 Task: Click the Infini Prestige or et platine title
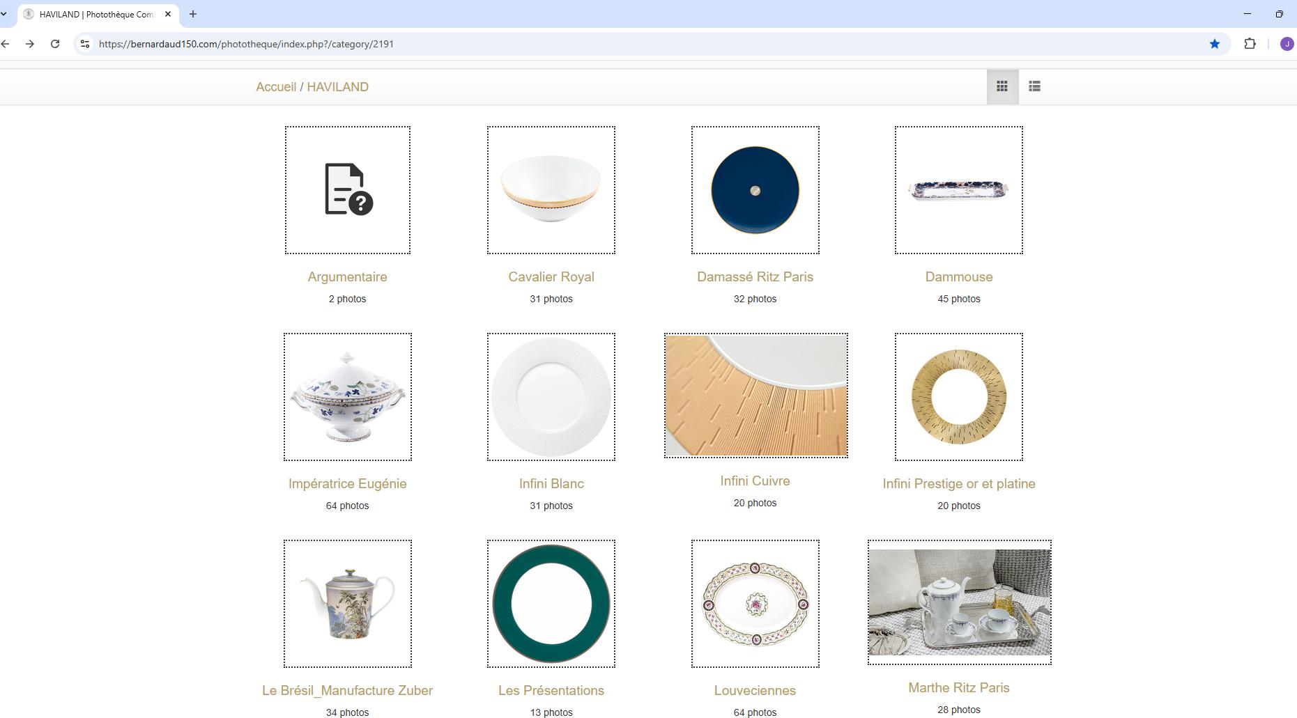pyautogui.click(x=959, y=483)
